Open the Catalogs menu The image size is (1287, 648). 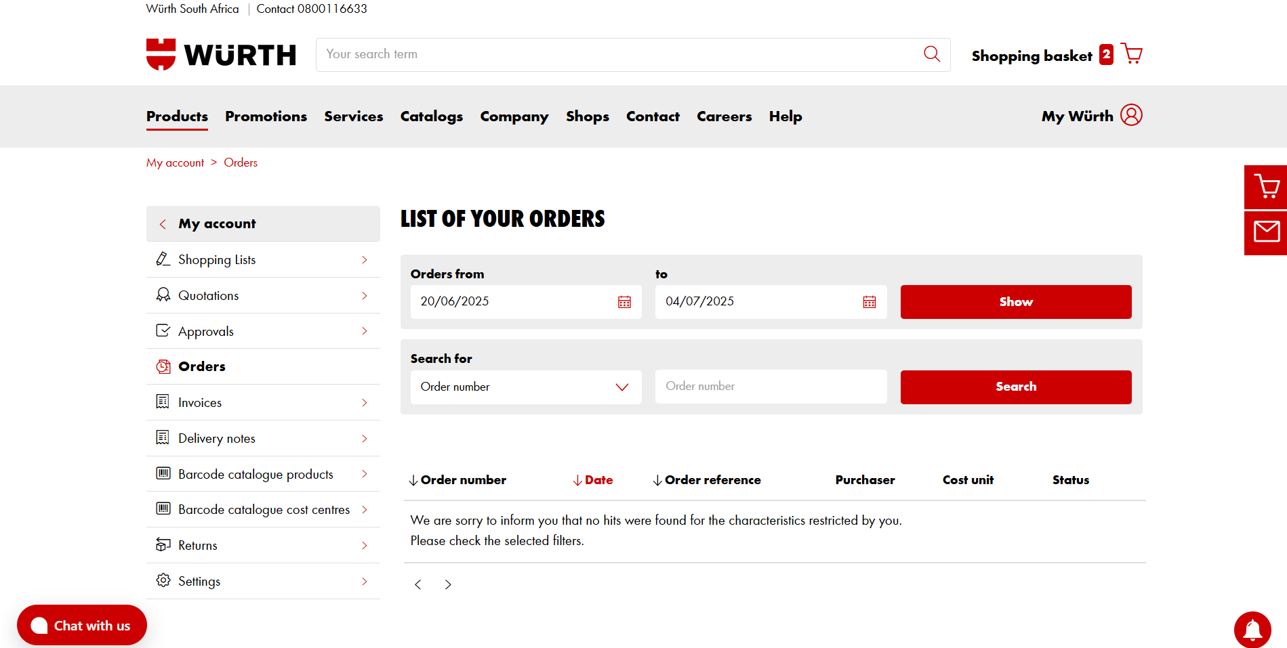click(432, 116)
